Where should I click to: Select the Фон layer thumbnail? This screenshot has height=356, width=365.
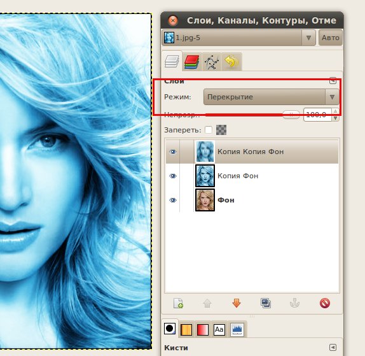click(205, 200)
